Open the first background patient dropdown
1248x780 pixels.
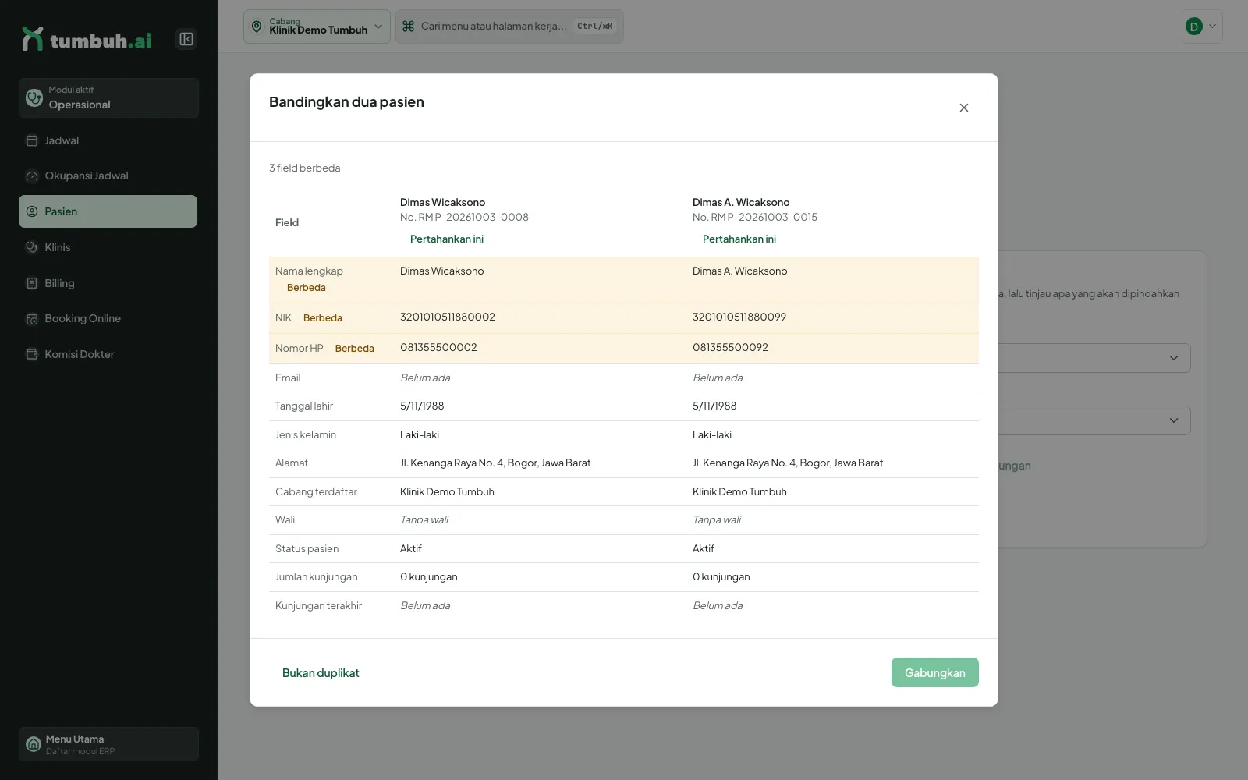1095,358
